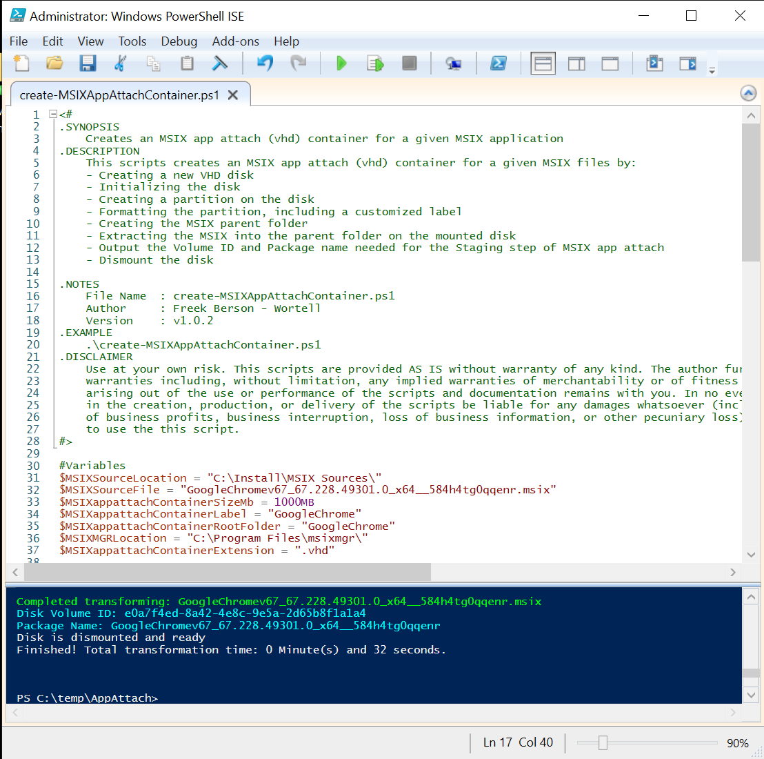Click the Package Name output line
This screenshot has height=759, width=764.
[x=228, y=625]
